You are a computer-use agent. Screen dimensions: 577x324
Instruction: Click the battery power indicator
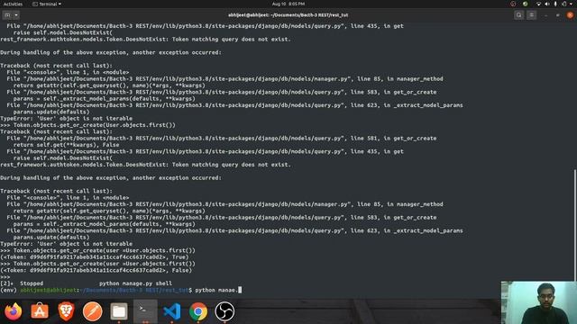click(564, 4)
